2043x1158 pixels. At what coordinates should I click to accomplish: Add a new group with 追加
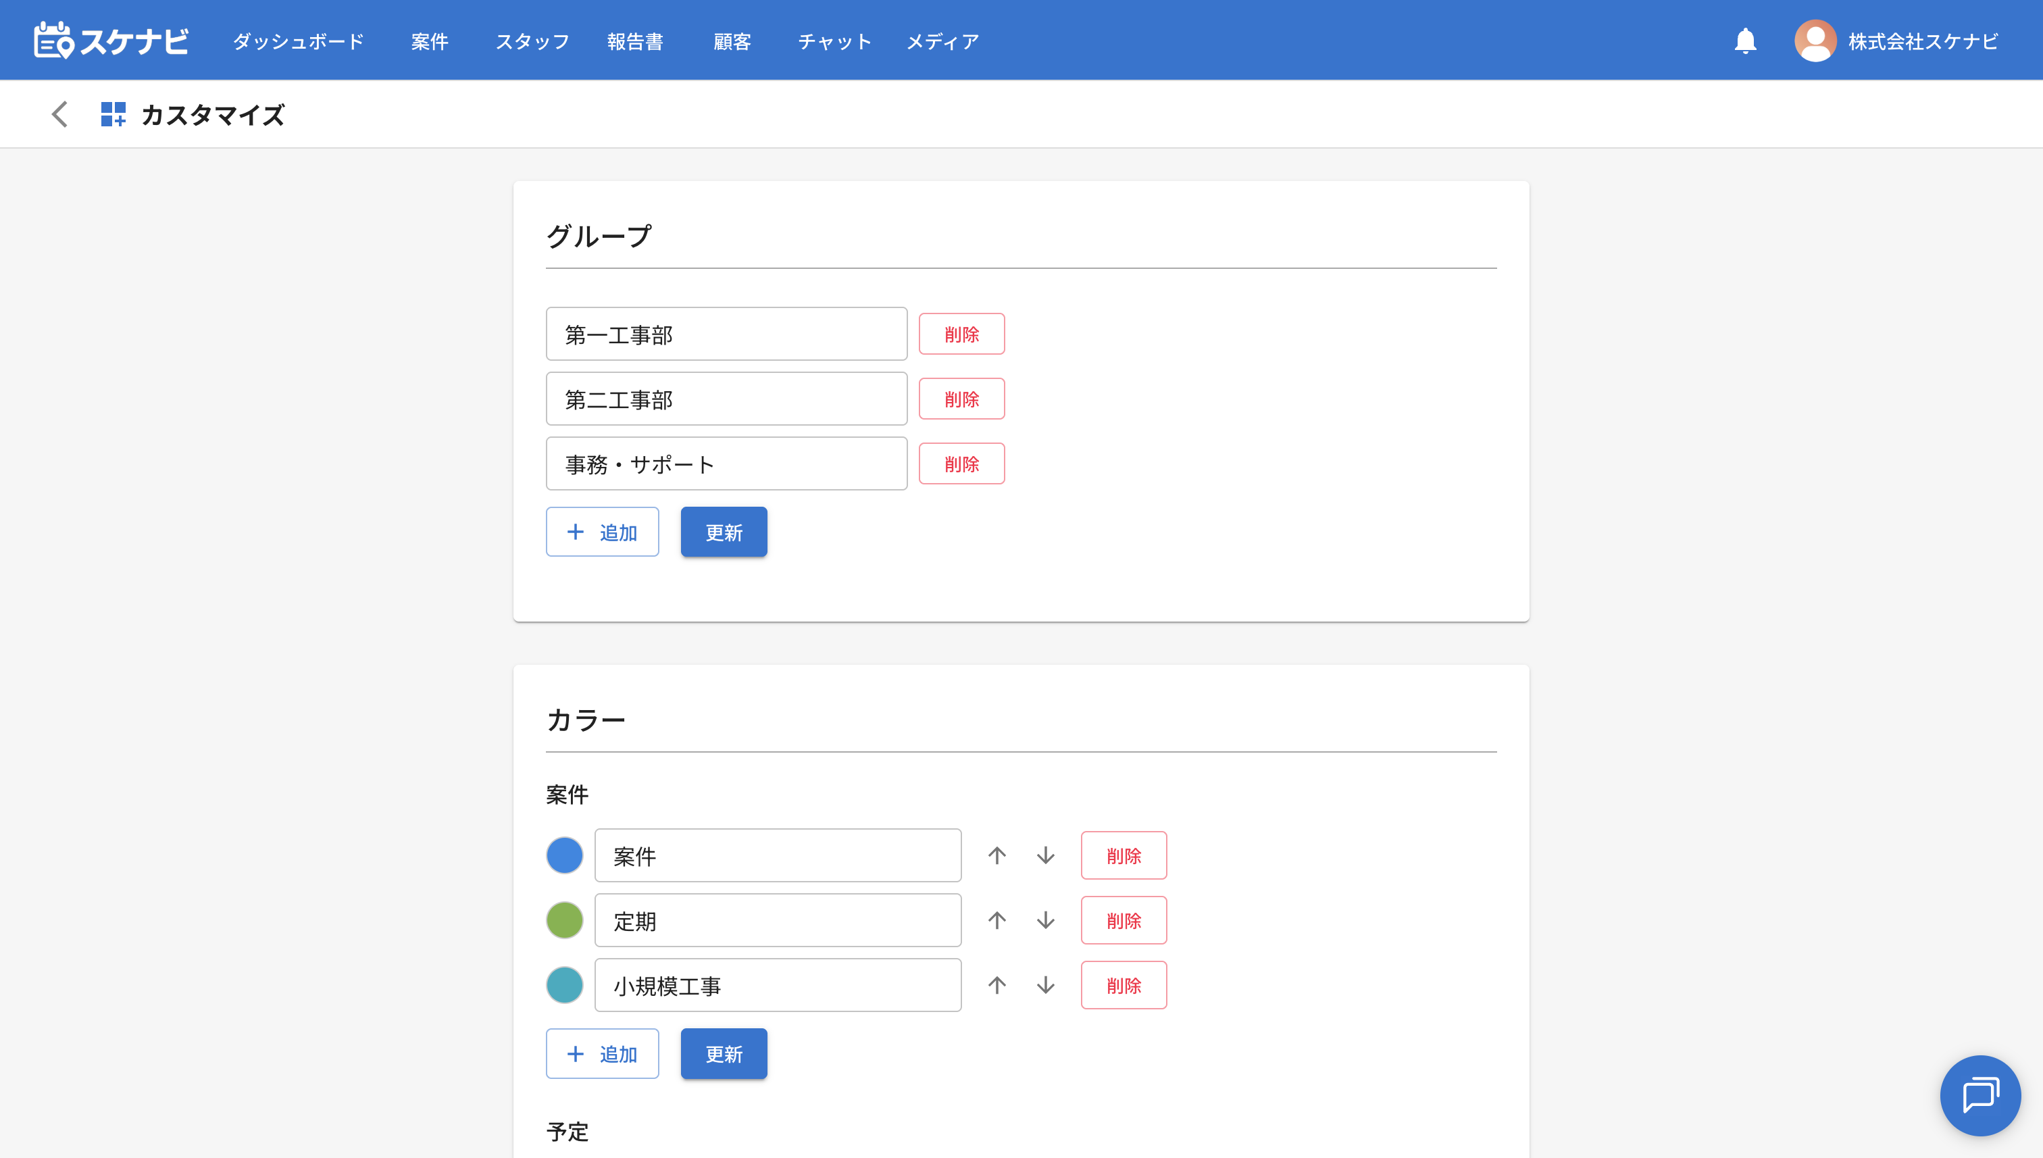pos(602,532)
